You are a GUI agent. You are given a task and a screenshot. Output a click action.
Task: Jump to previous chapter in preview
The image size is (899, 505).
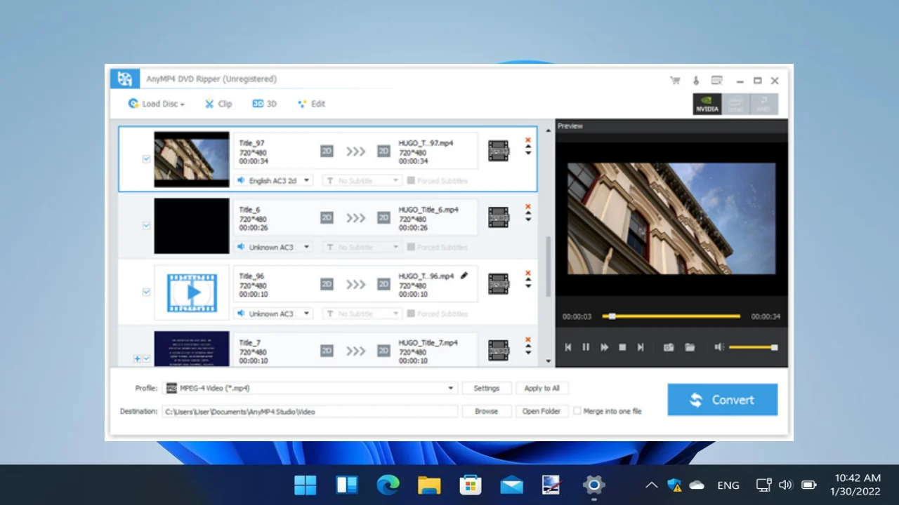(x=567, y=347)
